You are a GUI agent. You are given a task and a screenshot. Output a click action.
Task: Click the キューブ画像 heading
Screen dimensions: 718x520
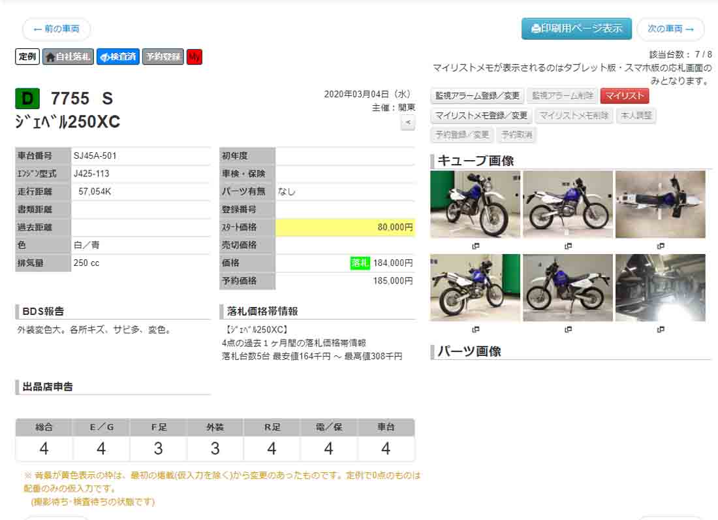(x=476, y=161)
